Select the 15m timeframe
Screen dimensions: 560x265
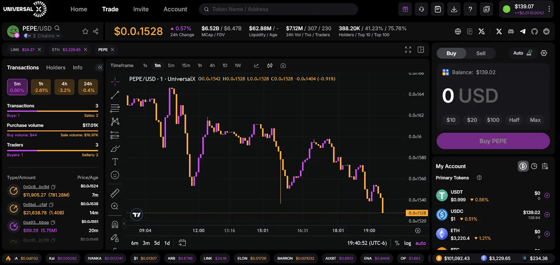[186, 66]
